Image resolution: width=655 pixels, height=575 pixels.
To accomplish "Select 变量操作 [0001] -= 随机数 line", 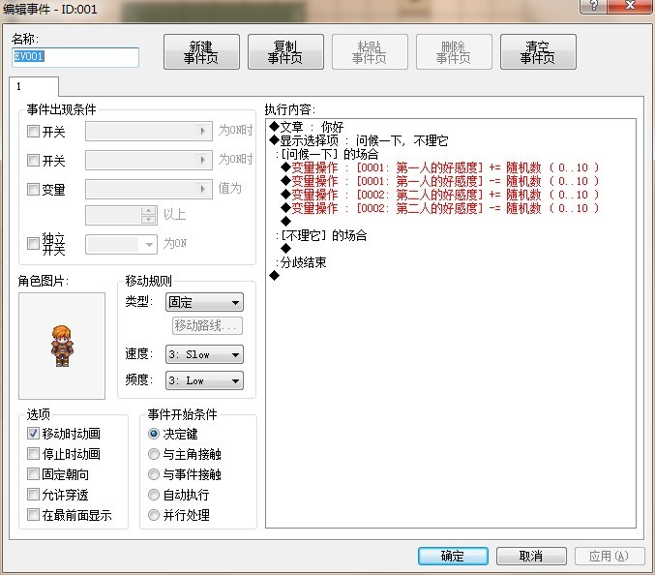I will coord(440,181).
